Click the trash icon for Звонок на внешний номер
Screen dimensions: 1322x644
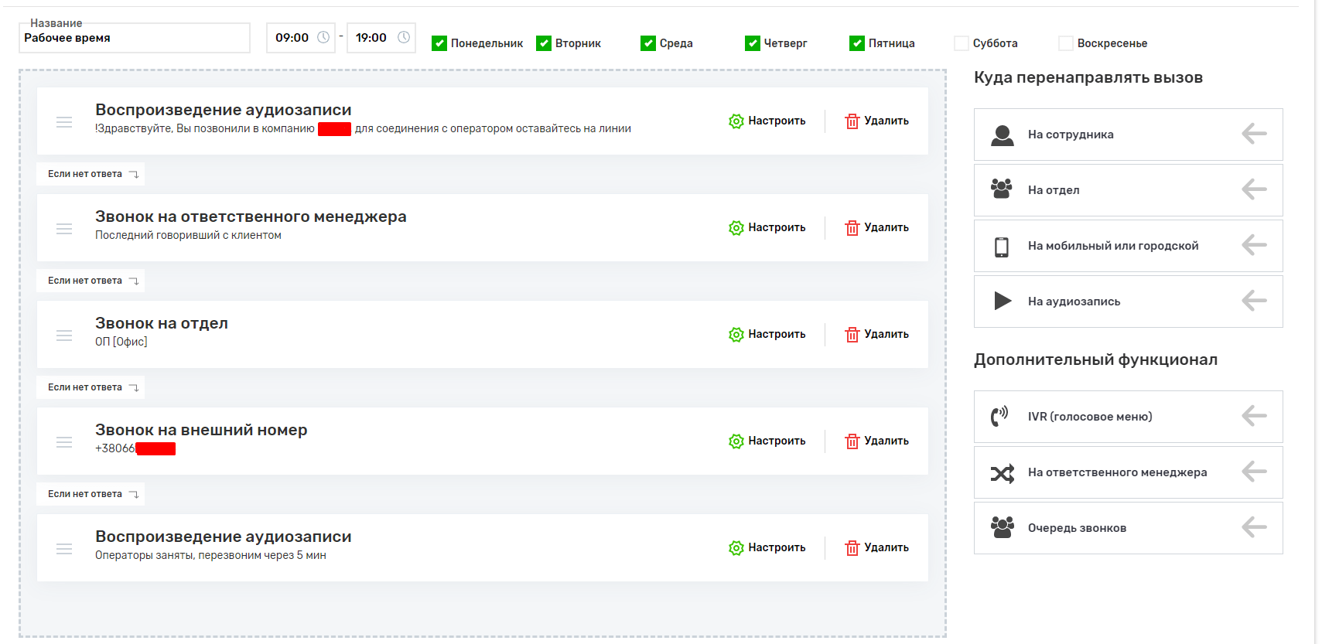852,441
